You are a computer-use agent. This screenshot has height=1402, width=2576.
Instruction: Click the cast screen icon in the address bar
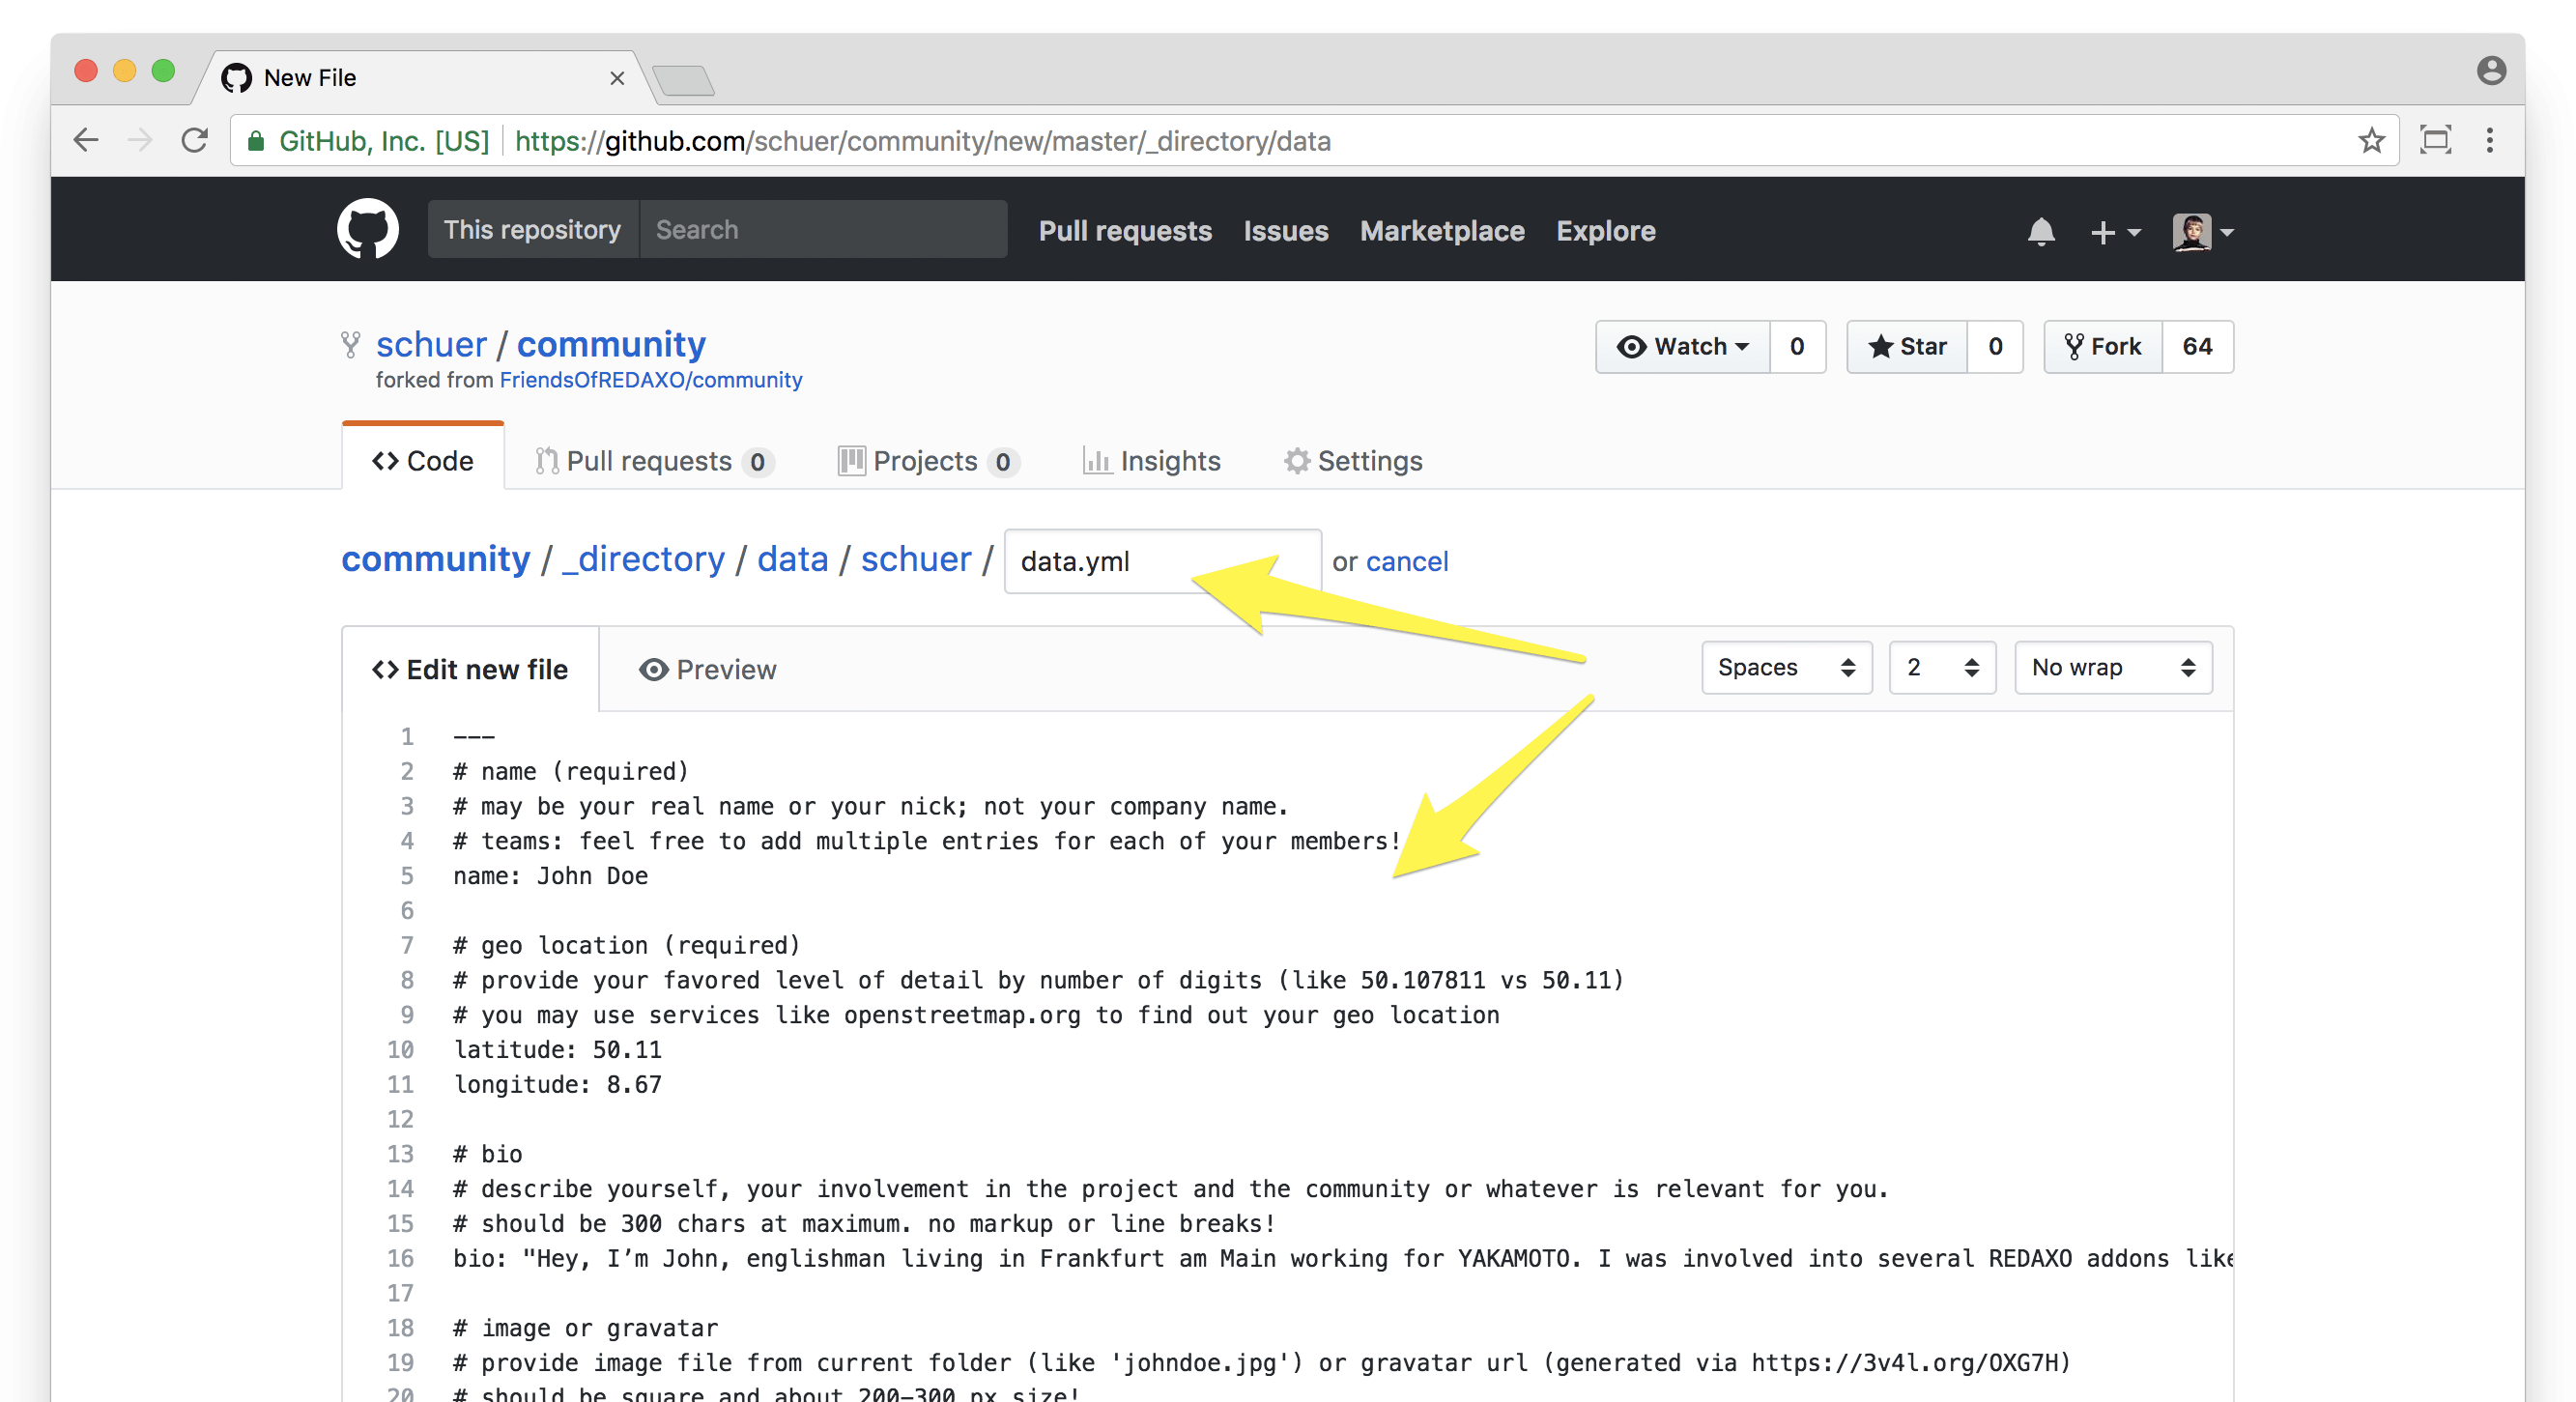click(2434, 141)
